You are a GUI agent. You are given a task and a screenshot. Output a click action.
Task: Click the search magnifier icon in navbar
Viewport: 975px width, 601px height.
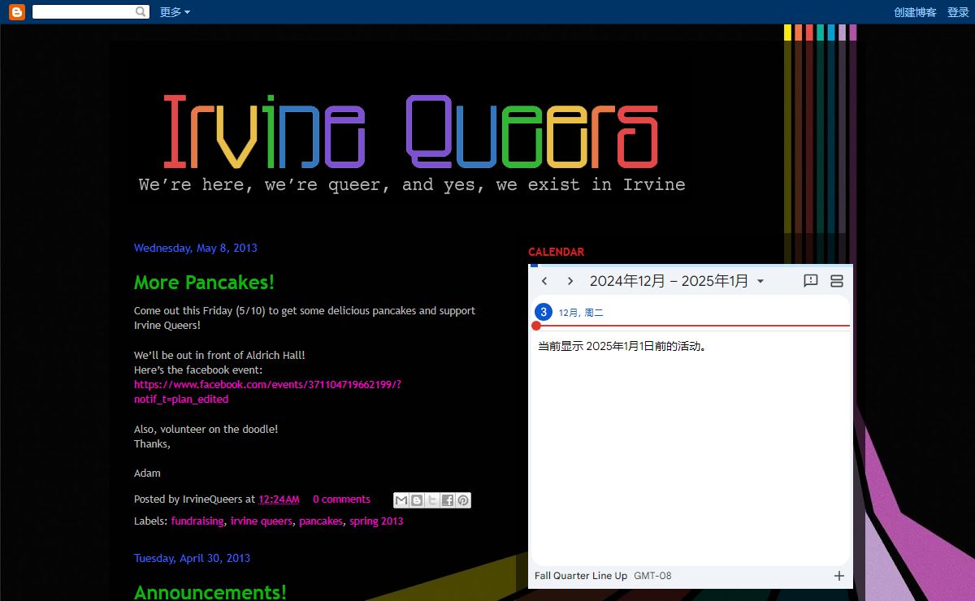(x=141, y=12)
